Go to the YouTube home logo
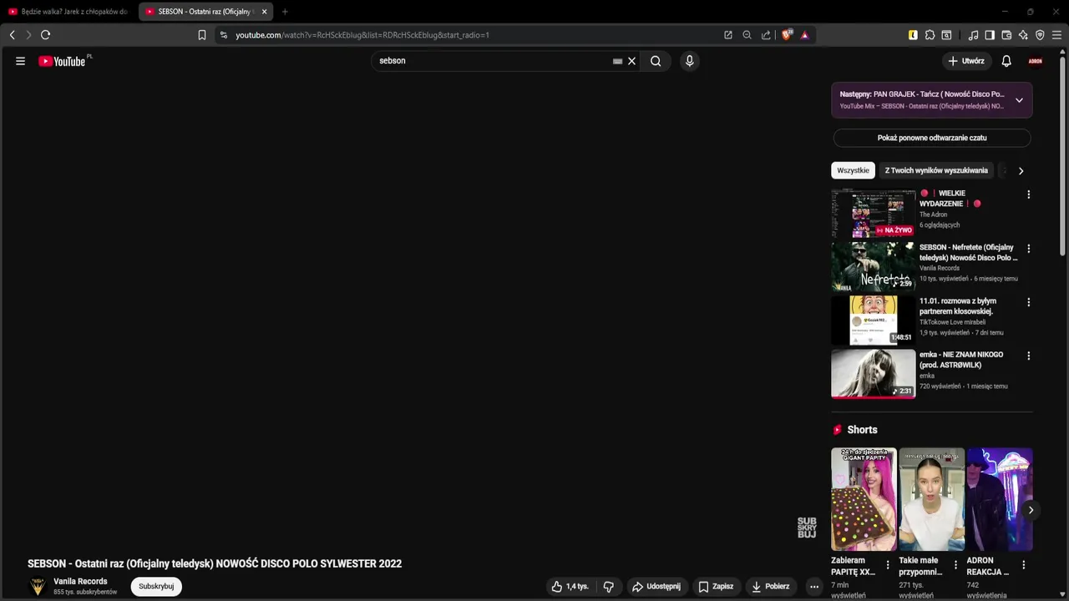The width and height of the screenshot is (1069, 601). point(63,61)
